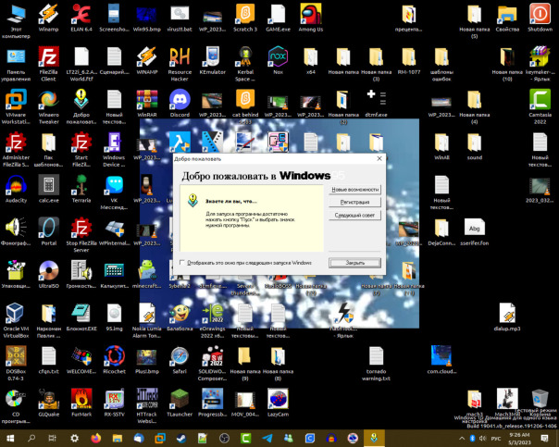
Task: Click the 'Регистрация' button
Action: tap(354, 202)
